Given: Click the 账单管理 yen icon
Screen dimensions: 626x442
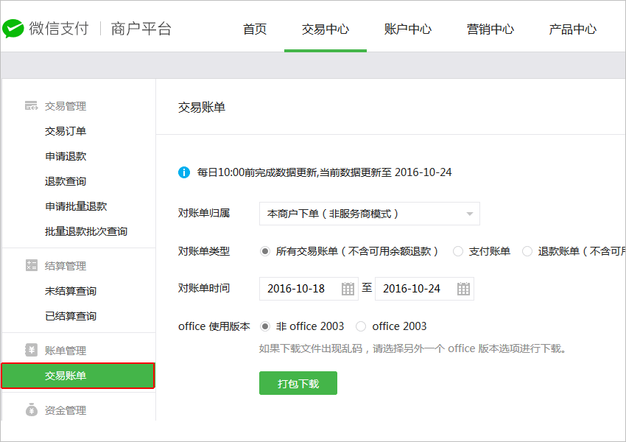Looking at the screenshot, I should tap(31, 351).
